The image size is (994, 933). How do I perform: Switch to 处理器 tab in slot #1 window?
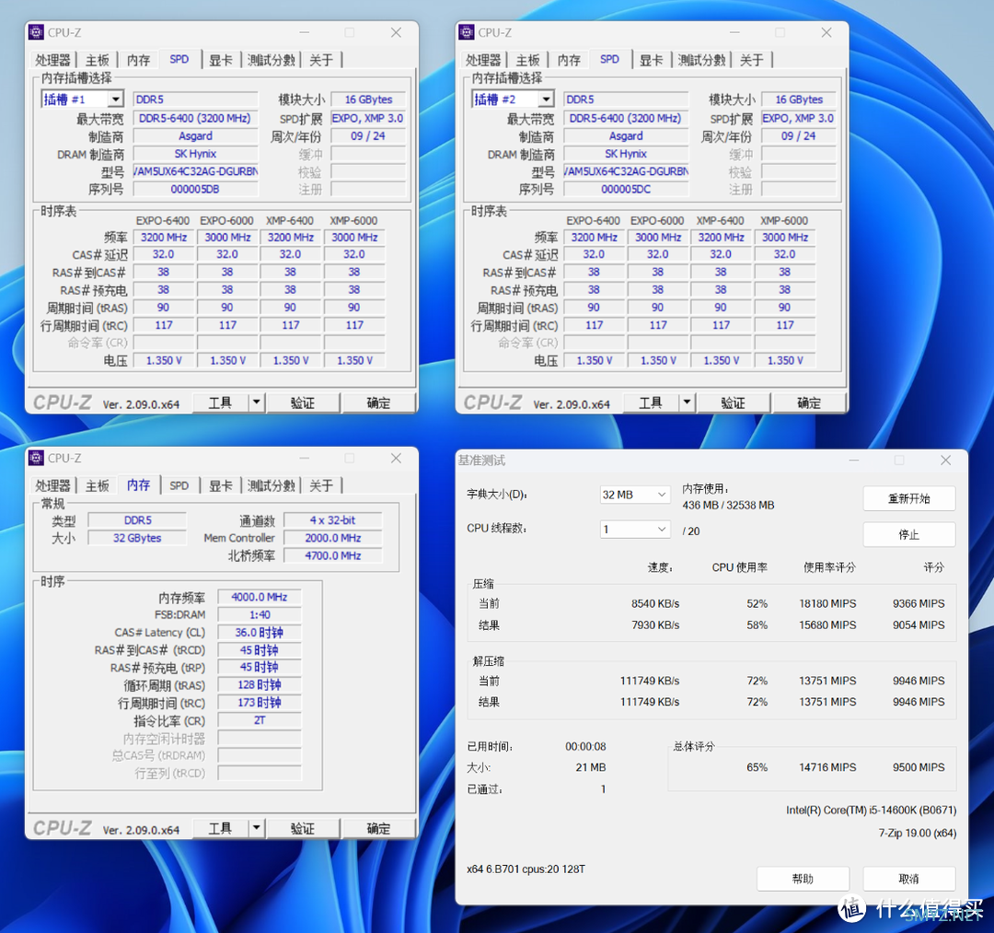point(52,60)
